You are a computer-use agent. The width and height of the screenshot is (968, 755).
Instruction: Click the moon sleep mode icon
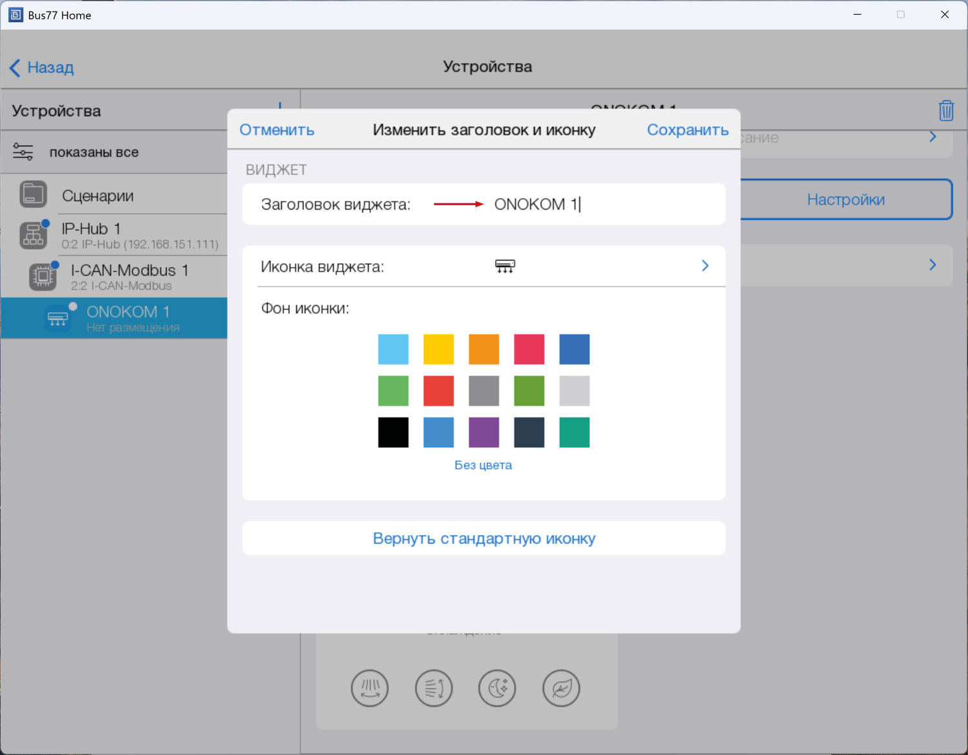click(497, 688)
